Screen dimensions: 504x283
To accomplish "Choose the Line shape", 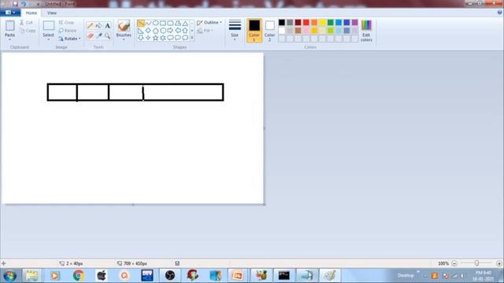I will pos(141,23).
